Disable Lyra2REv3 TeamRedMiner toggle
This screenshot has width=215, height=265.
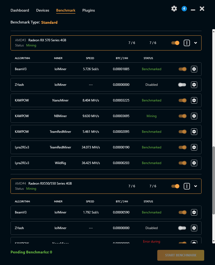point(183,147)
